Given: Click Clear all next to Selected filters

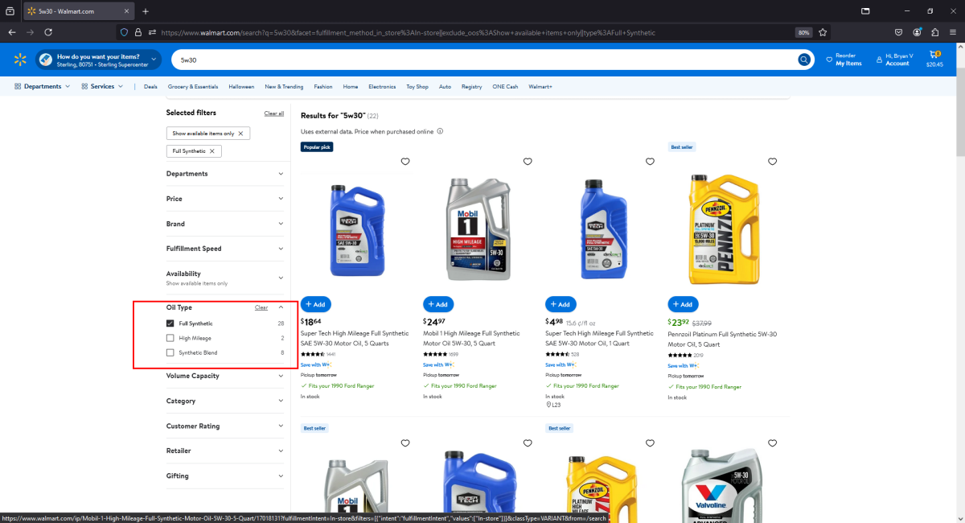Looking at the screenshot, I should pyautogui.click(x=274, y=113).
